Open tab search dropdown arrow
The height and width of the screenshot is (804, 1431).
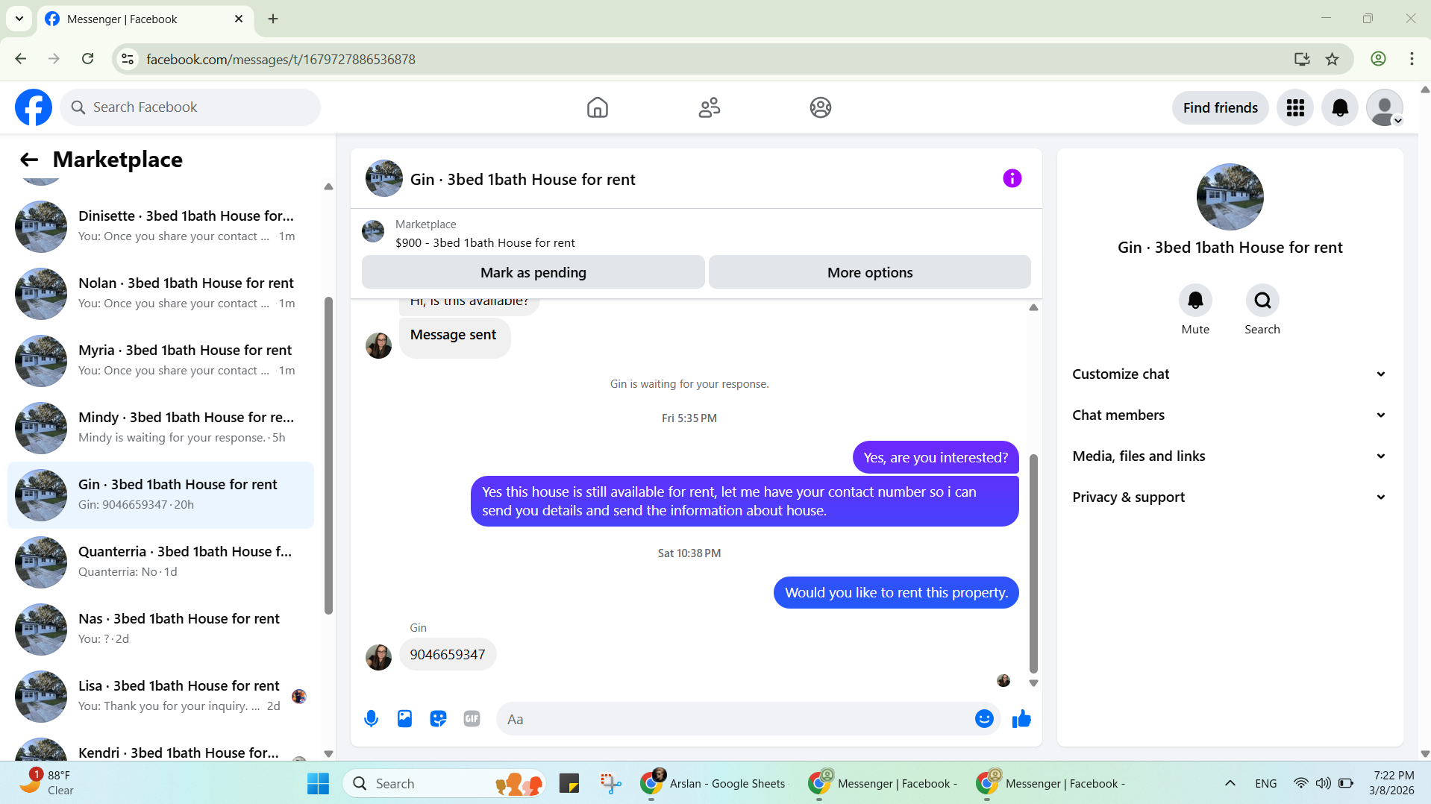pyautogui.click(x=19, y=19)
